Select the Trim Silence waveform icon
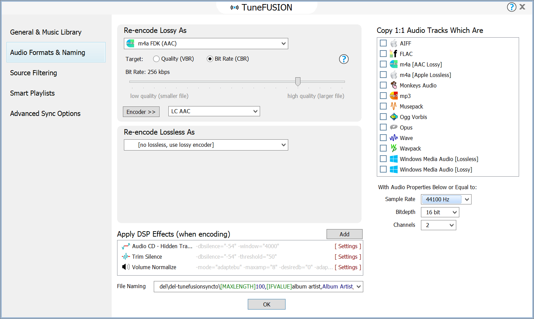Viewport: 534px width, 319px height. (126, 257)
